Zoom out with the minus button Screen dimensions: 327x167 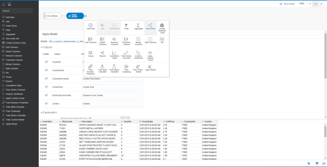tap(315, 4)
